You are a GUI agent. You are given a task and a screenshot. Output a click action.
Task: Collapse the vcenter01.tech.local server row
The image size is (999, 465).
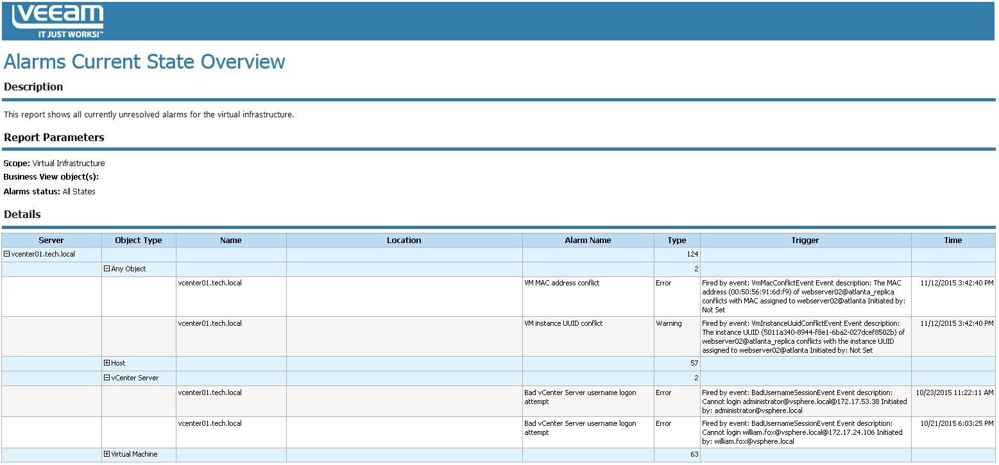point(7,254)
